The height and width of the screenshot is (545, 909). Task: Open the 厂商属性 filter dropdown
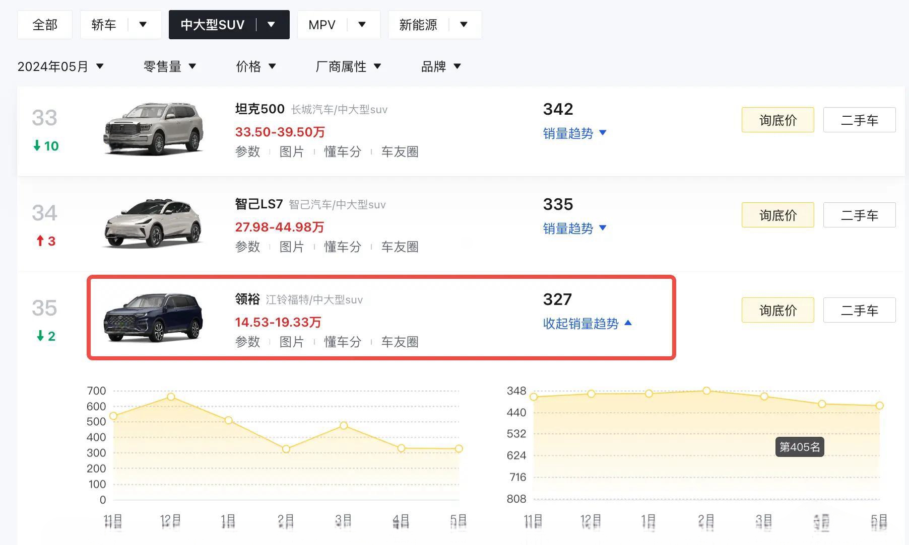click(x=348, y=66)
